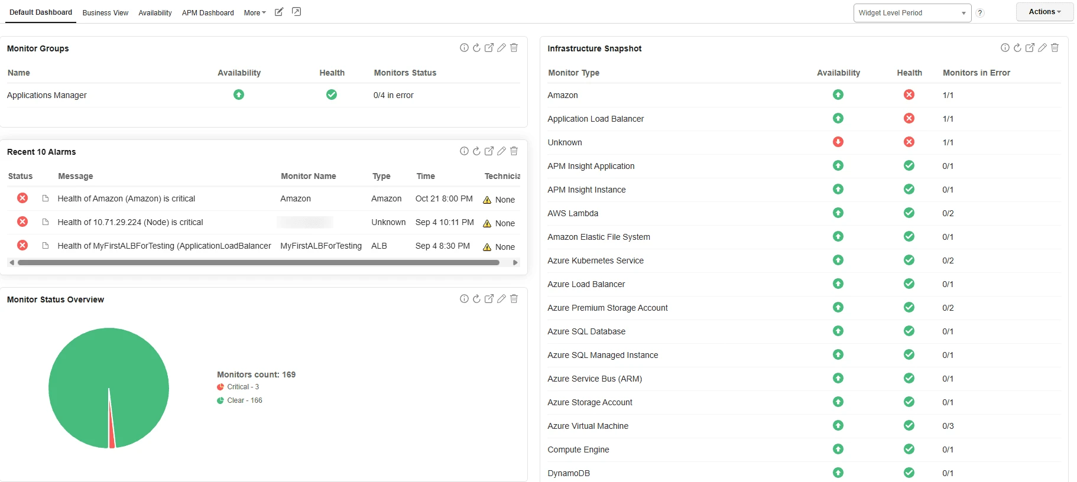Click the help question mark icon

click(980, 13)
